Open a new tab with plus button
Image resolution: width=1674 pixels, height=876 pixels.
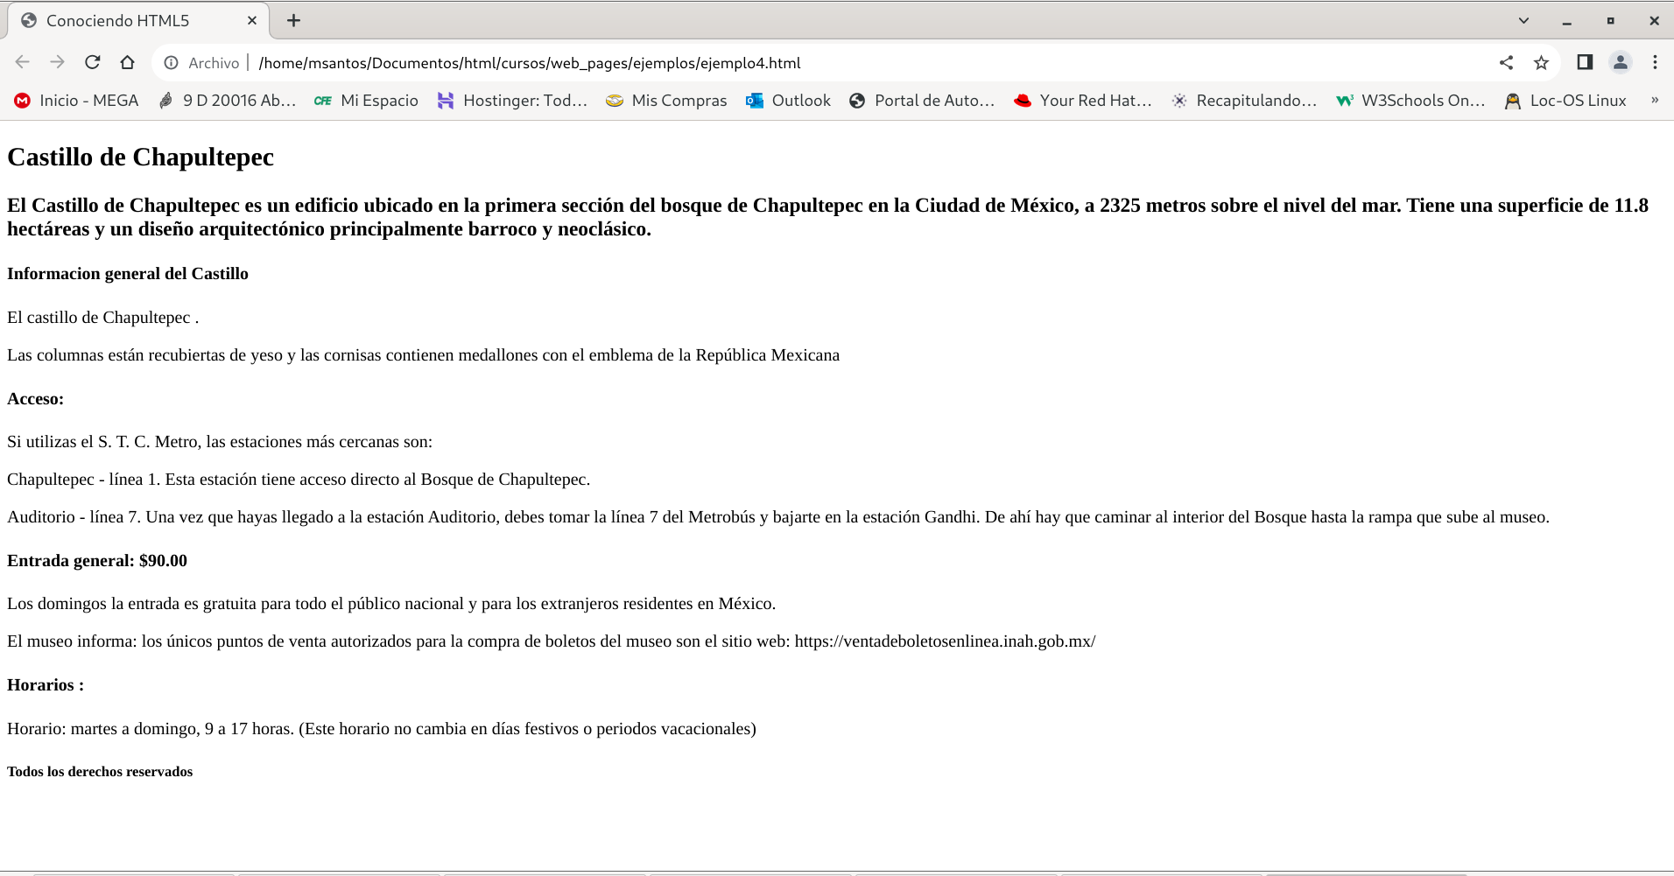tap(293, 20)
